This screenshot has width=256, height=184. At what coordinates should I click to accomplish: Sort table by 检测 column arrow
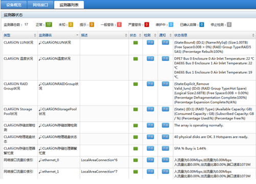click(155, 35)
